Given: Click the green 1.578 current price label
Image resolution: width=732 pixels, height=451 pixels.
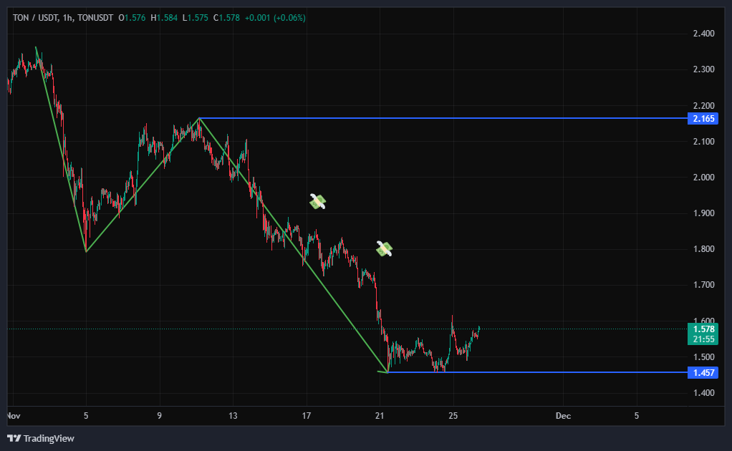Looking at the screenshot, I should coord(702,329).
